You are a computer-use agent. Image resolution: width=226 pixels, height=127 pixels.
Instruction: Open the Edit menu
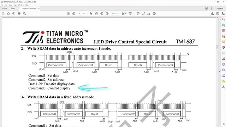coord(6,5)
